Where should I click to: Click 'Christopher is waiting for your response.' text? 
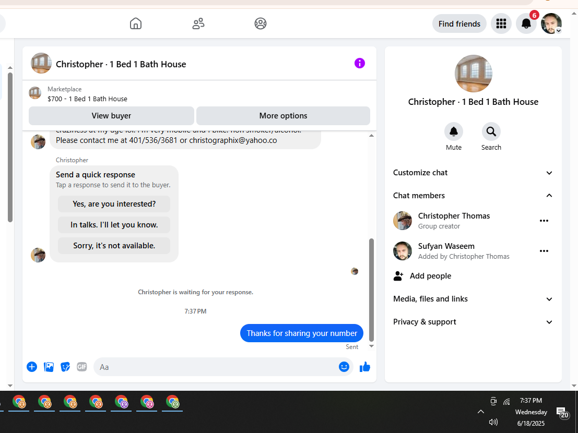pos(195,292)
